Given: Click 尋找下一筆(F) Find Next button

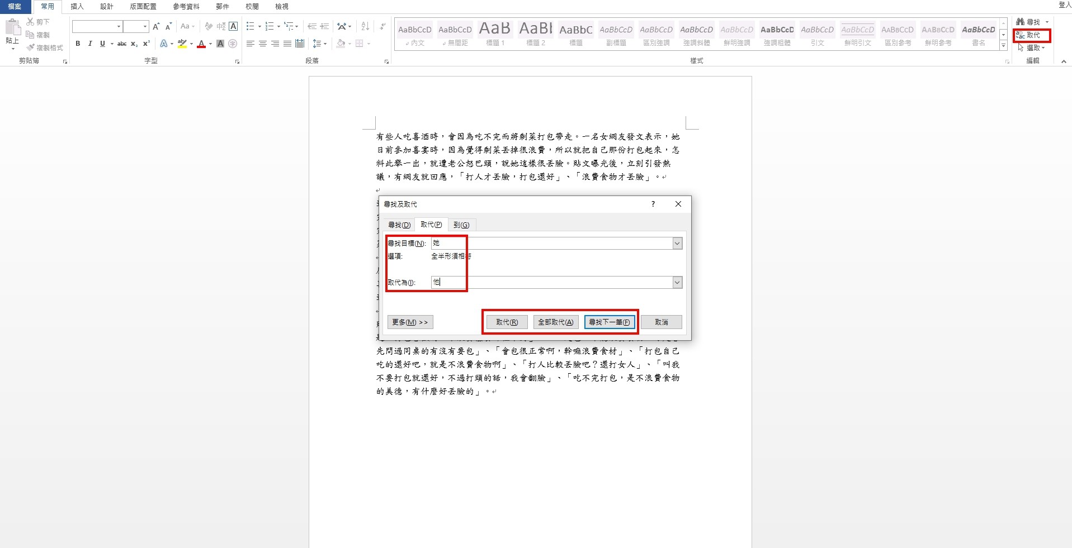Looking at the screenshot, I should (610, 322).
